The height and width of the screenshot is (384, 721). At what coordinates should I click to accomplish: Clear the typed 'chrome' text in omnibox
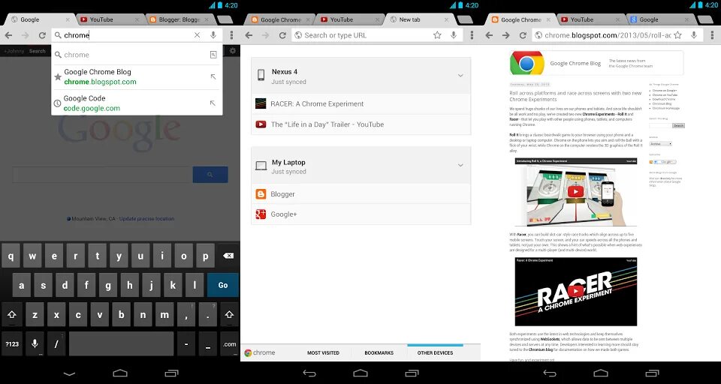coord(197,35)
